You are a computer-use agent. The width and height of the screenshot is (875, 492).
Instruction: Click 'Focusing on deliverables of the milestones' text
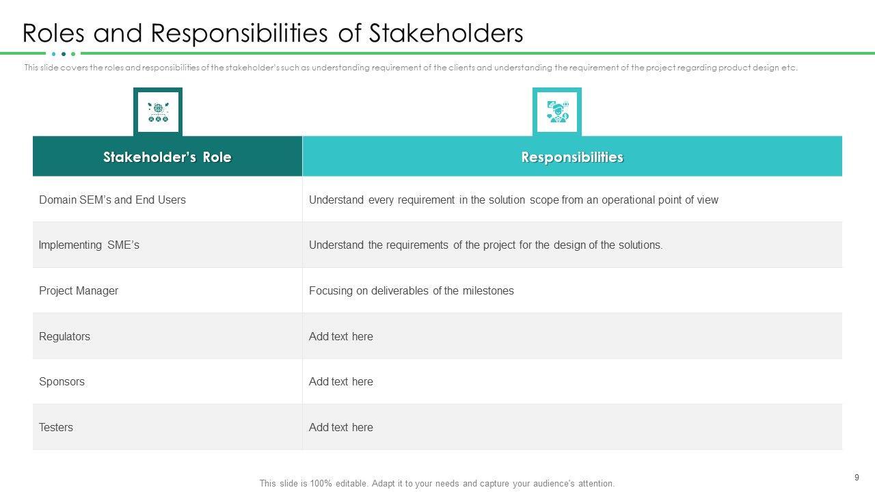411,290
